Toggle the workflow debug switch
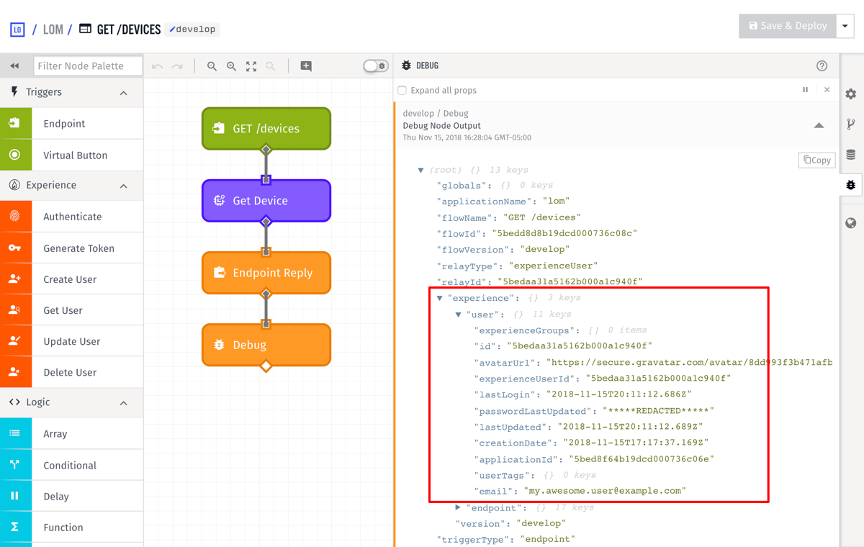The height and width of the screenshot is (547, 864). (x=376, y=65)
